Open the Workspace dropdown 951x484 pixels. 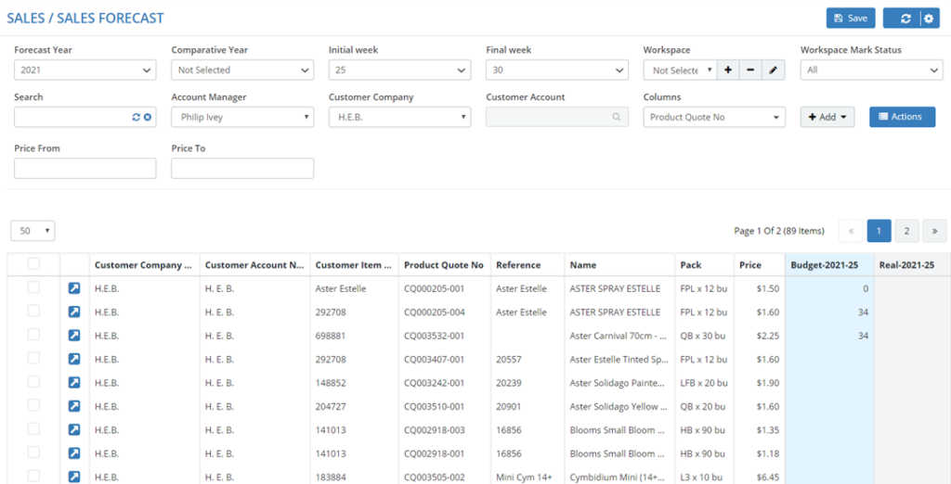tap(680, 70)
